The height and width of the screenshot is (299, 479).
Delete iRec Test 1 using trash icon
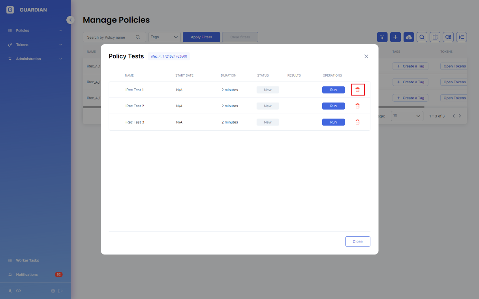tap(357, 90)
